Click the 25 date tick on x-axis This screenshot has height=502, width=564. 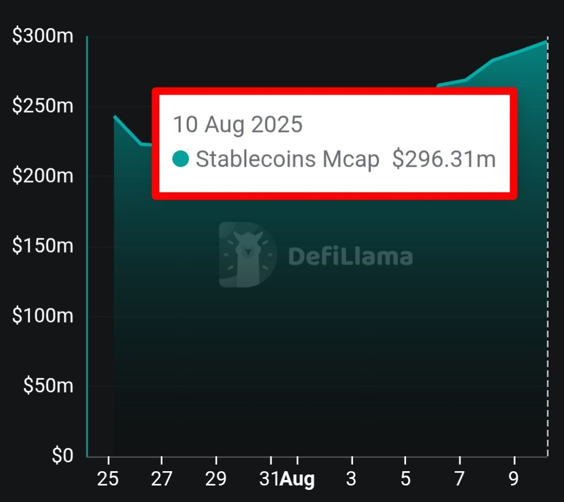tap(108, 479)
